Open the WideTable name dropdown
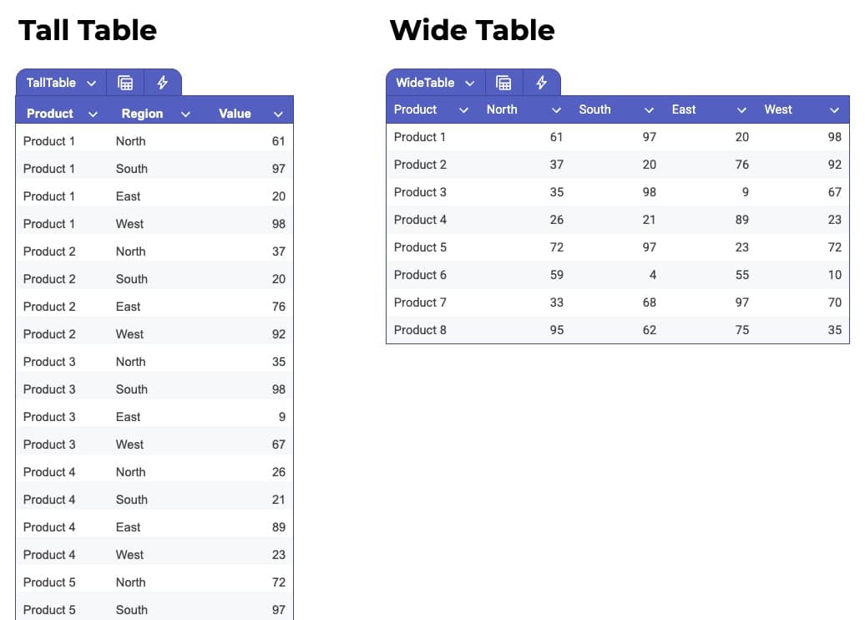Image resolution: width=865 pixels, height=620 pixels. [469, 84]
